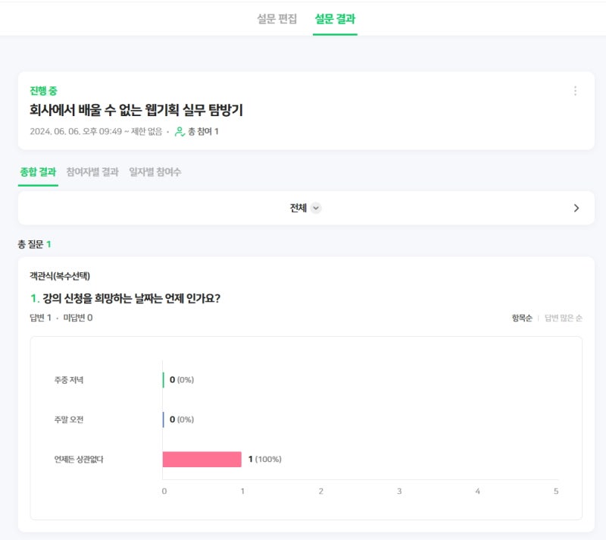
Task: Click the chevron next to 전체
Action: click(316, 208)
